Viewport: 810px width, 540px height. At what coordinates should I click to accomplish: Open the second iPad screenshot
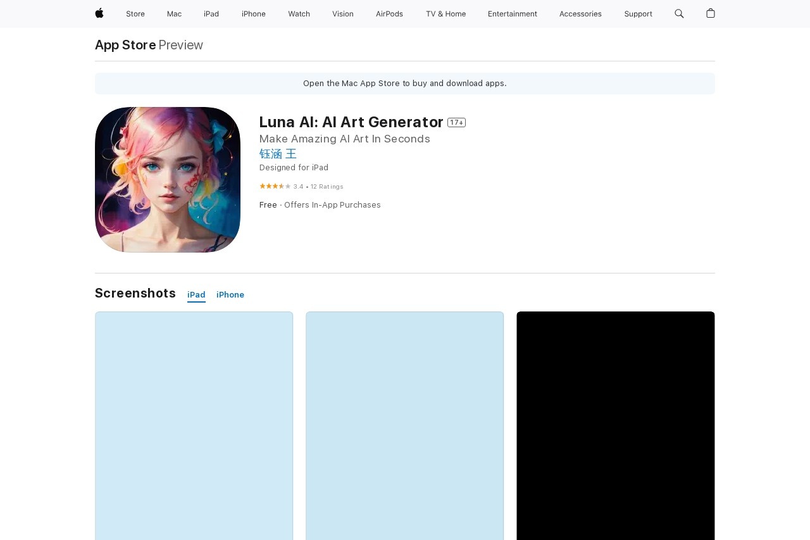(x=404, y=425)
